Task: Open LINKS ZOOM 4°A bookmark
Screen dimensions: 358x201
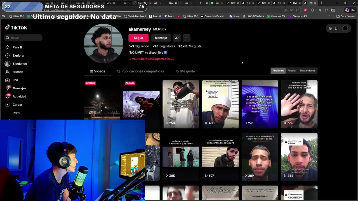Action: pyautogui.click(x=253, y=16)
